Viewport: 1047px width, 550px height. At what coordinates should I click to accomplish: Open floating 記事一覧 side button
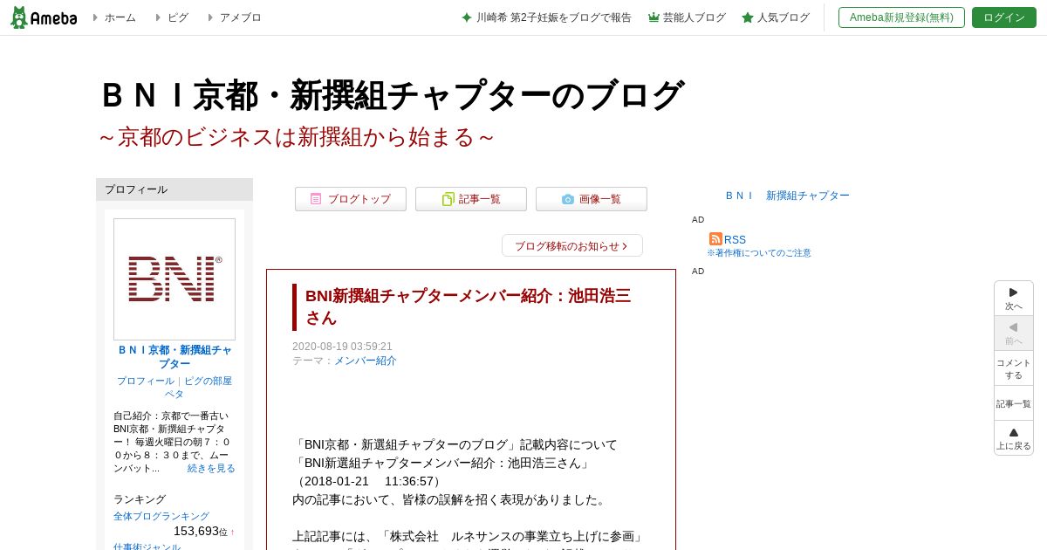pyautogui.click(x=1014, y=403)
